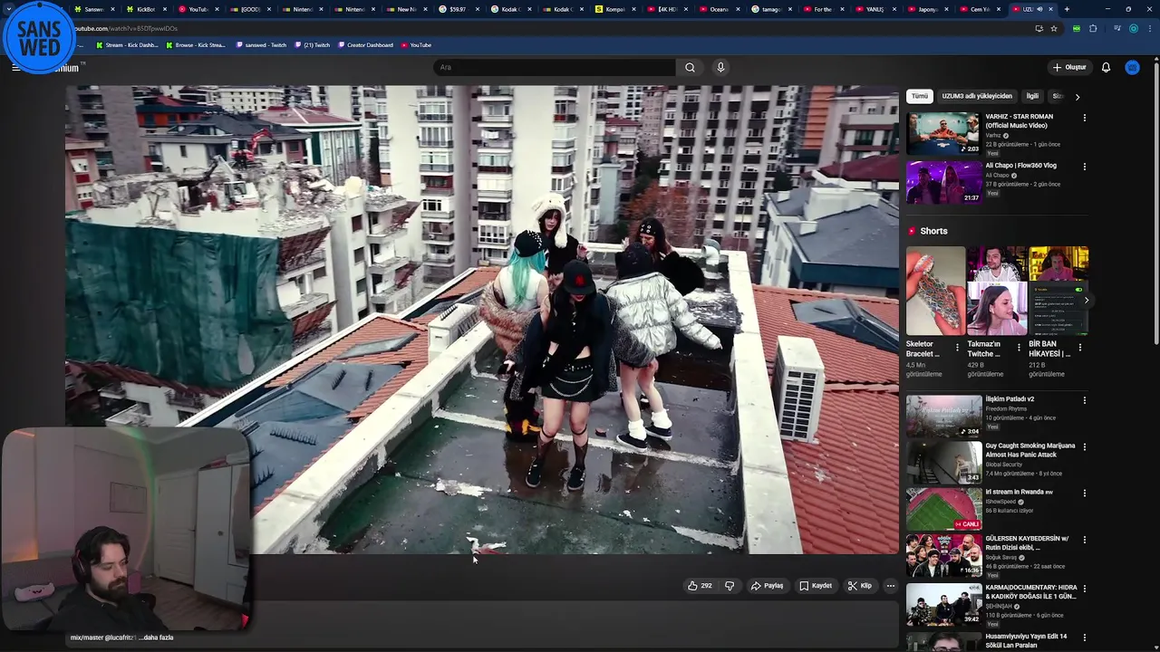
Task: Click the Freedom Rhytms channel name
Action: [x=1006, y=409]
